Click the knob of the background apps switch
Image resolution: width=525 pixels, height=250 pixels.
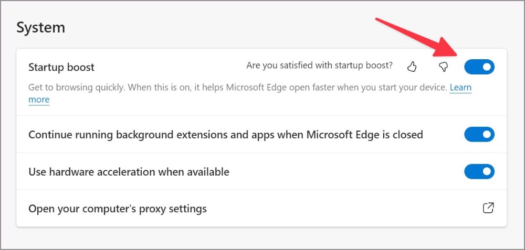pos(487,134)
